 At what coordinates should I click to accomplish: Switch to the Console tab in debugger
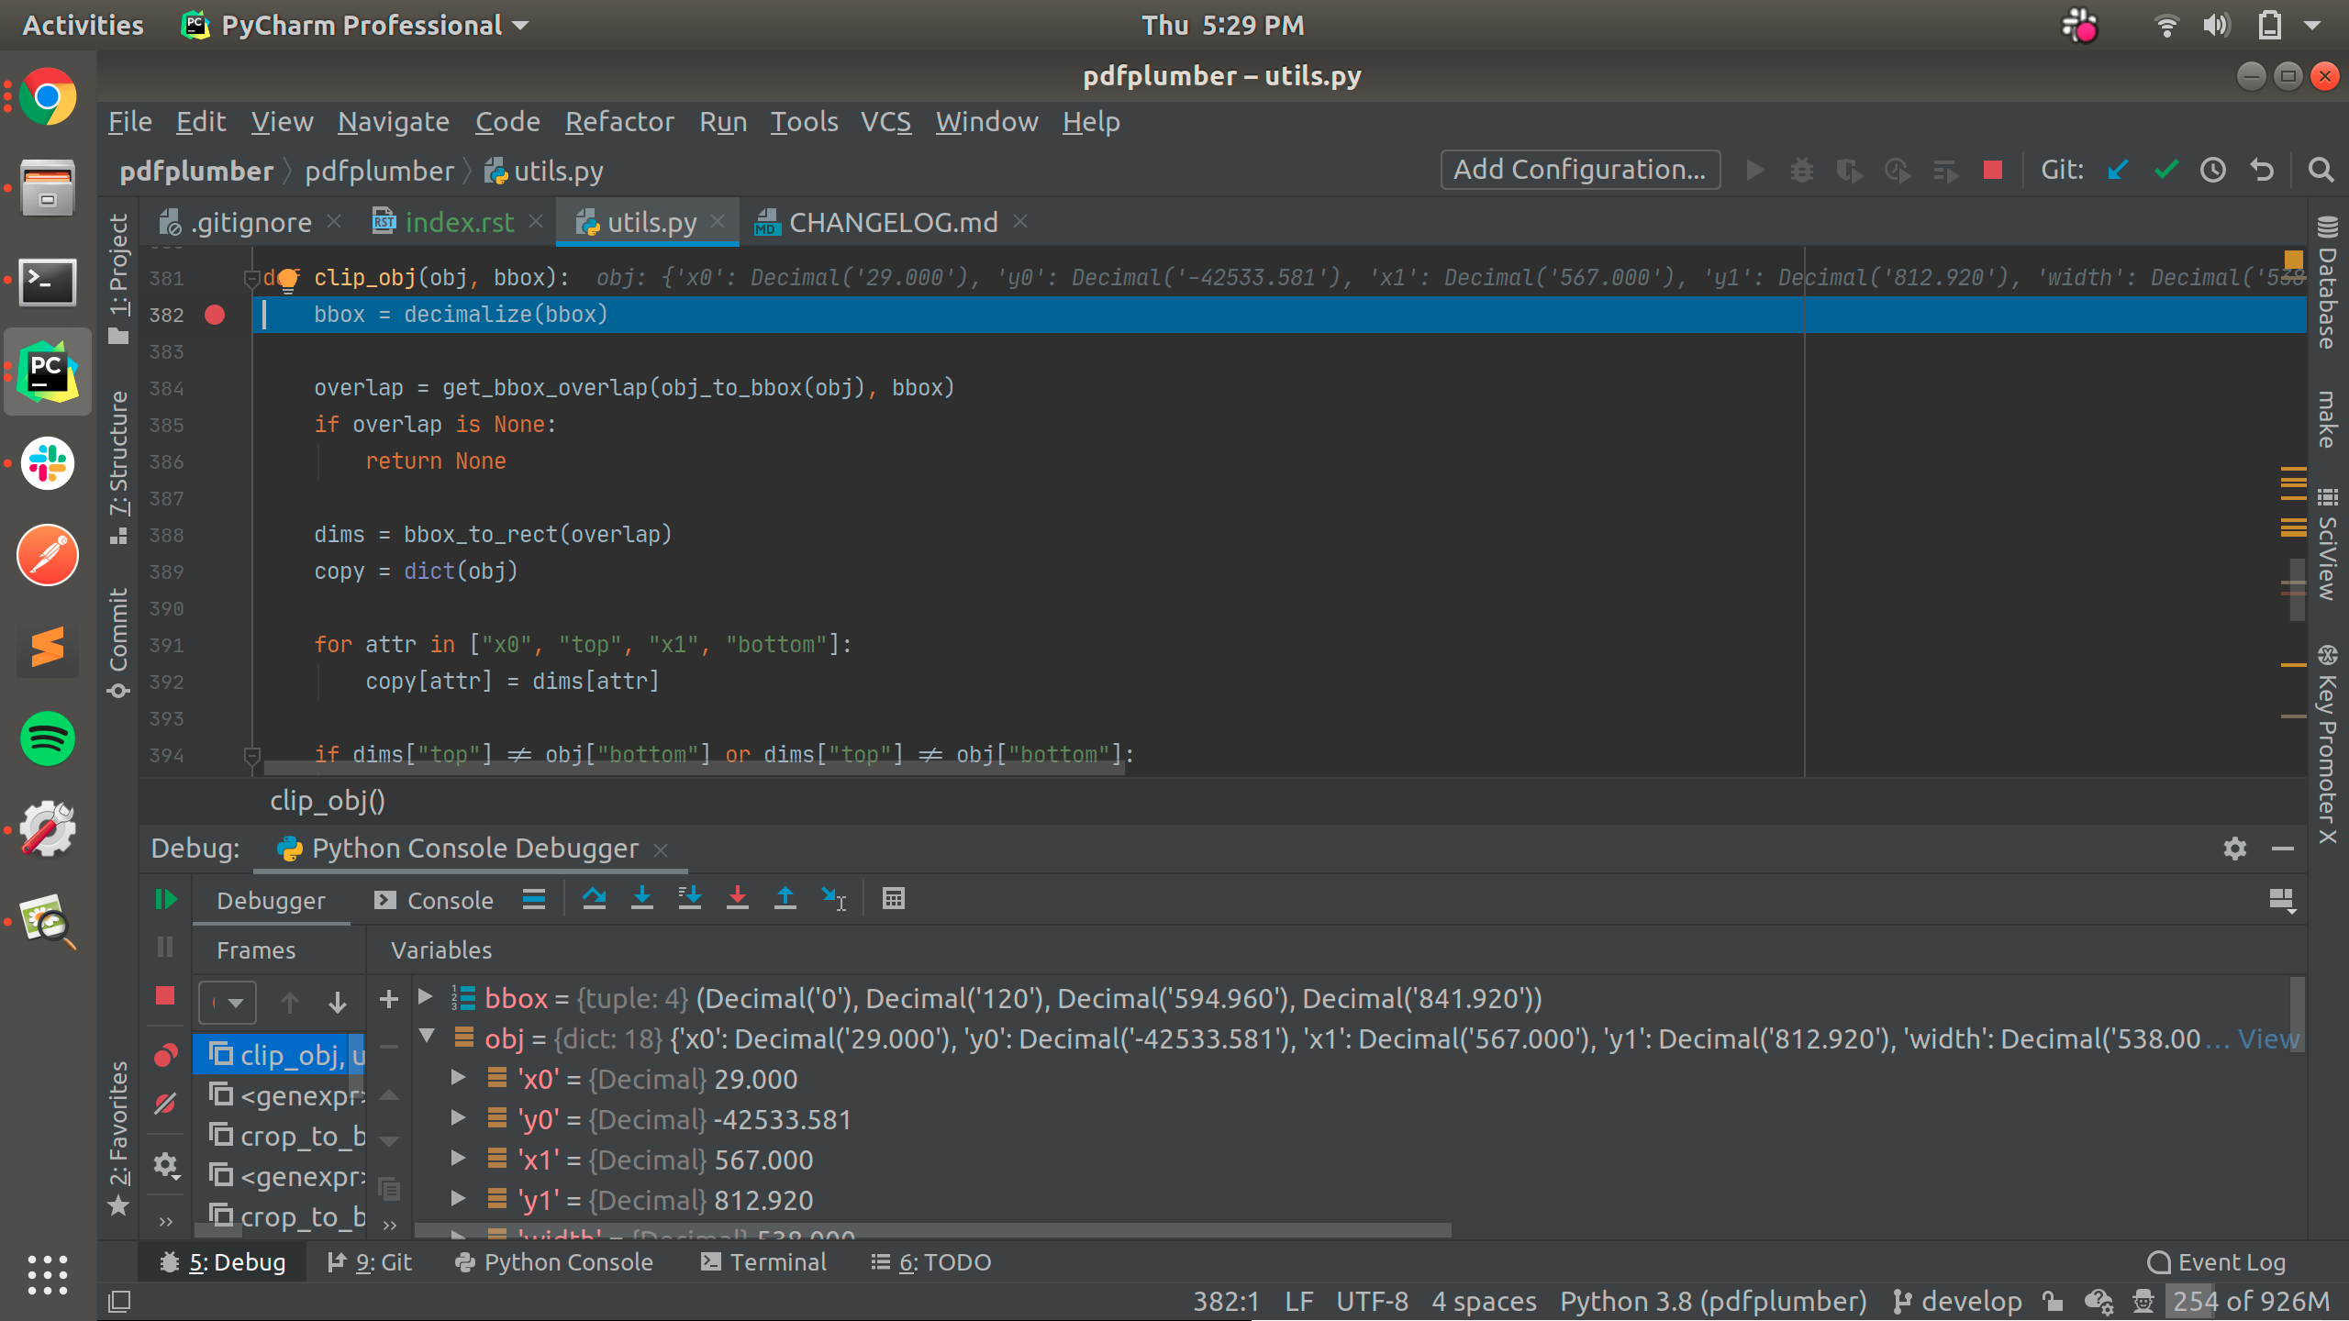pyautogui.click(x=434, y=901)
